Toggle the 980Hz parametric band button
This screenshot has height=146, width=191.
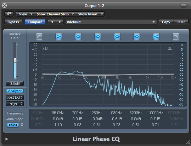point(117,37)
